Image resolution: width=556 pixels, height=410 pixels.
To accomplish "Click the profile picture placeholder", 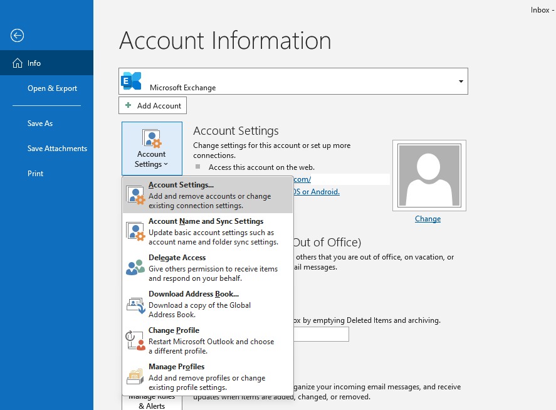I will [x=429, y=176].
